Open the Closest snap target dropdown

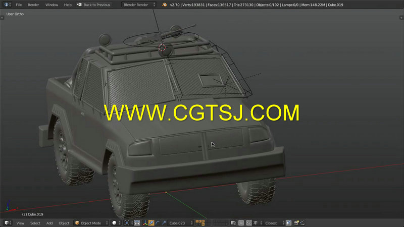tap(274, 223)
